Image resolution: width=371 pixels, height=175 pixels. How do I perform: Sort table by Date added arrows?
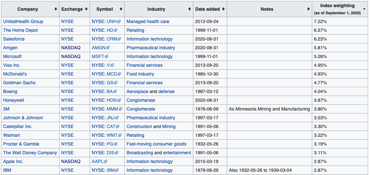(223, 9)
